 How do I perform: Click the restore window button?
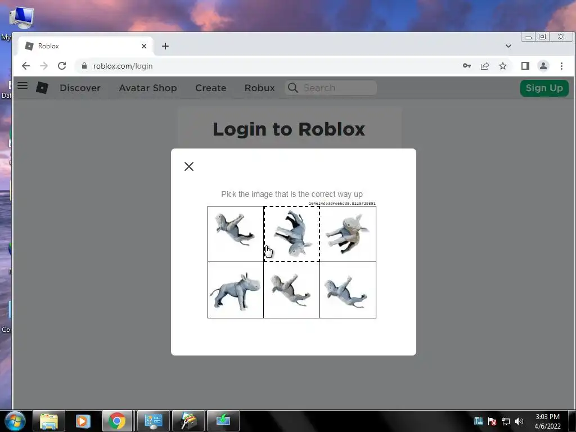pos(542,37)
